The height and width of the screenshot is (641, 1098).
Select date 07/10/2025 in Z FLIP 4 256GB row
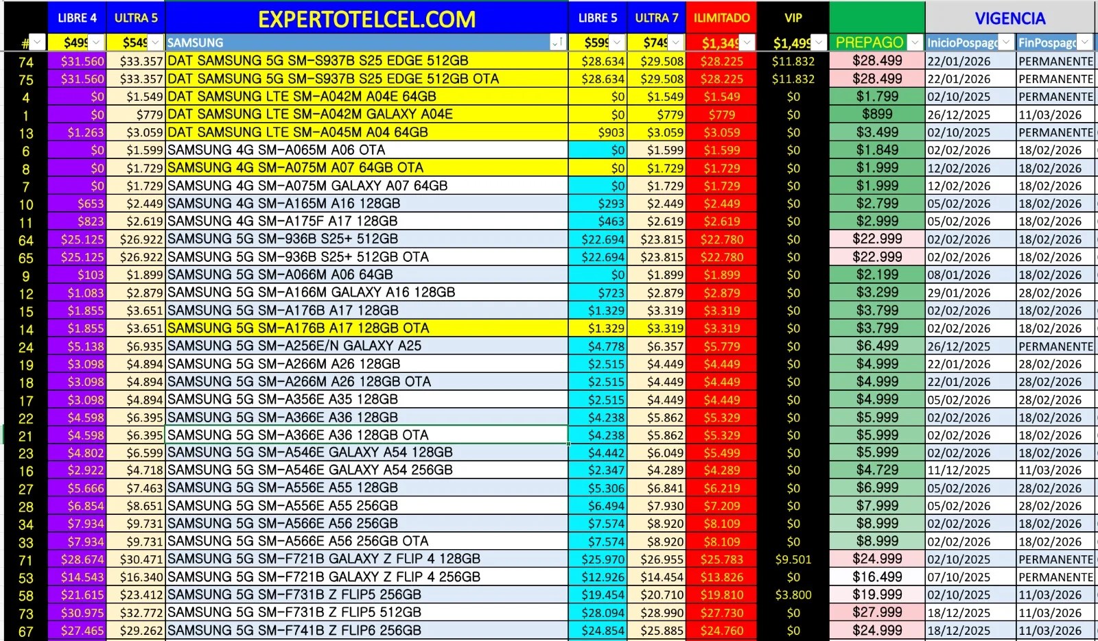(970, 577)
